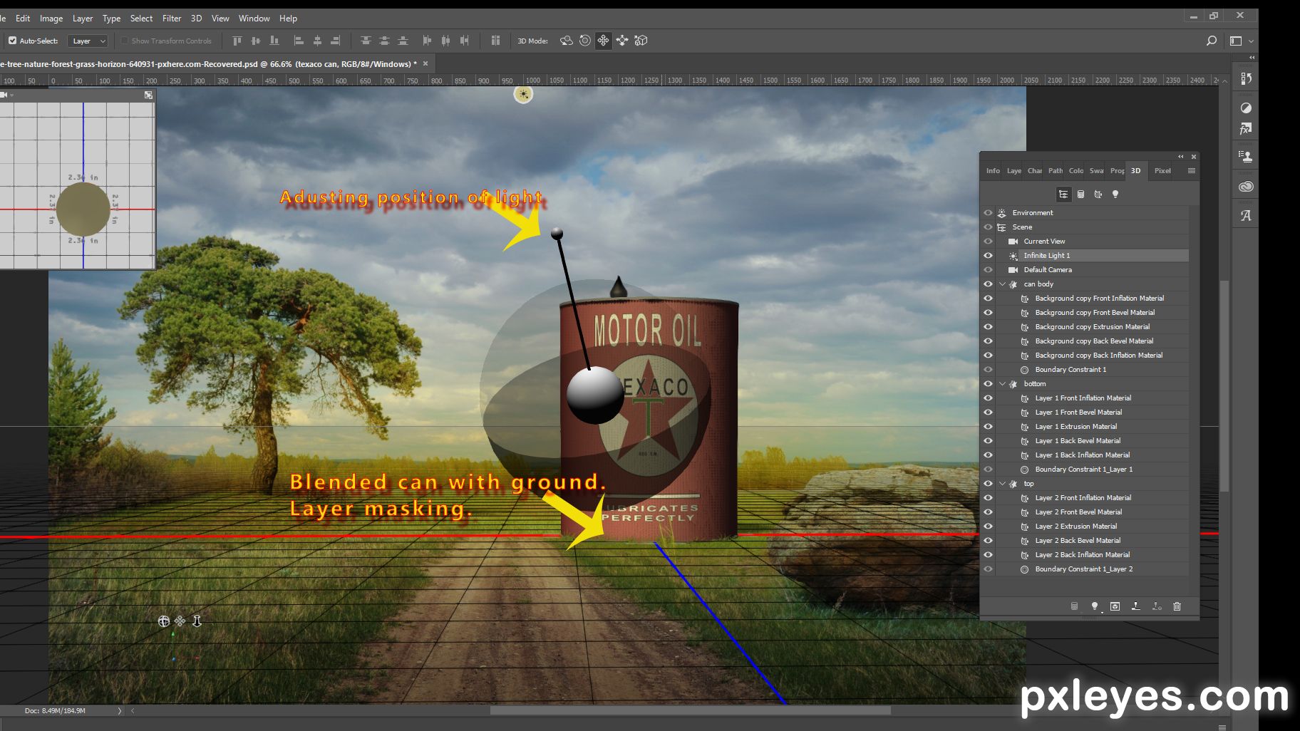The width and height of the screenshot is (1300, 731).
Task: Open the Styles fx panel icon
Action: (1246, 129)
